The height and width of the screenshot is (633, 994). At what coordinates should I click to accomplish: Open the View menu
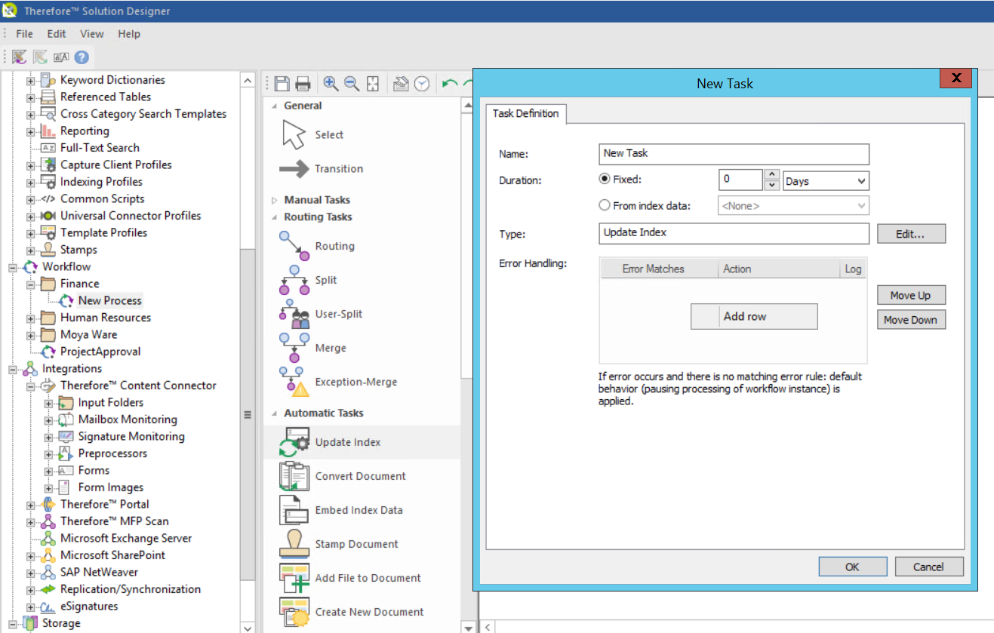(x=91, y=33)
